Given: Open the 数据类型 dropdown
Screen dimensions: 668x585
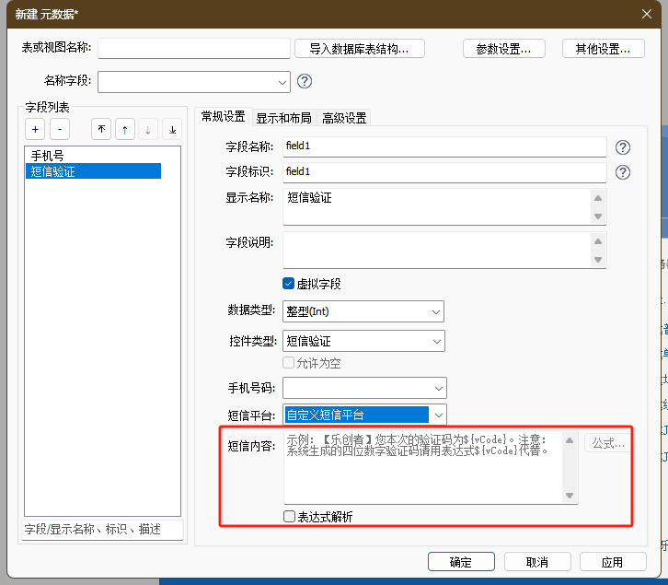Looking at the screenshot, I should (x=435, y=312).
